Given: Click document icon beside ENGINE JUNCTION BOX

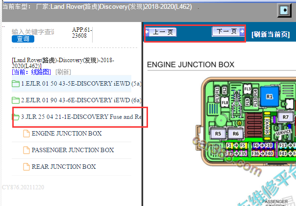Looking at the screenshot, I should pos(26,134).
